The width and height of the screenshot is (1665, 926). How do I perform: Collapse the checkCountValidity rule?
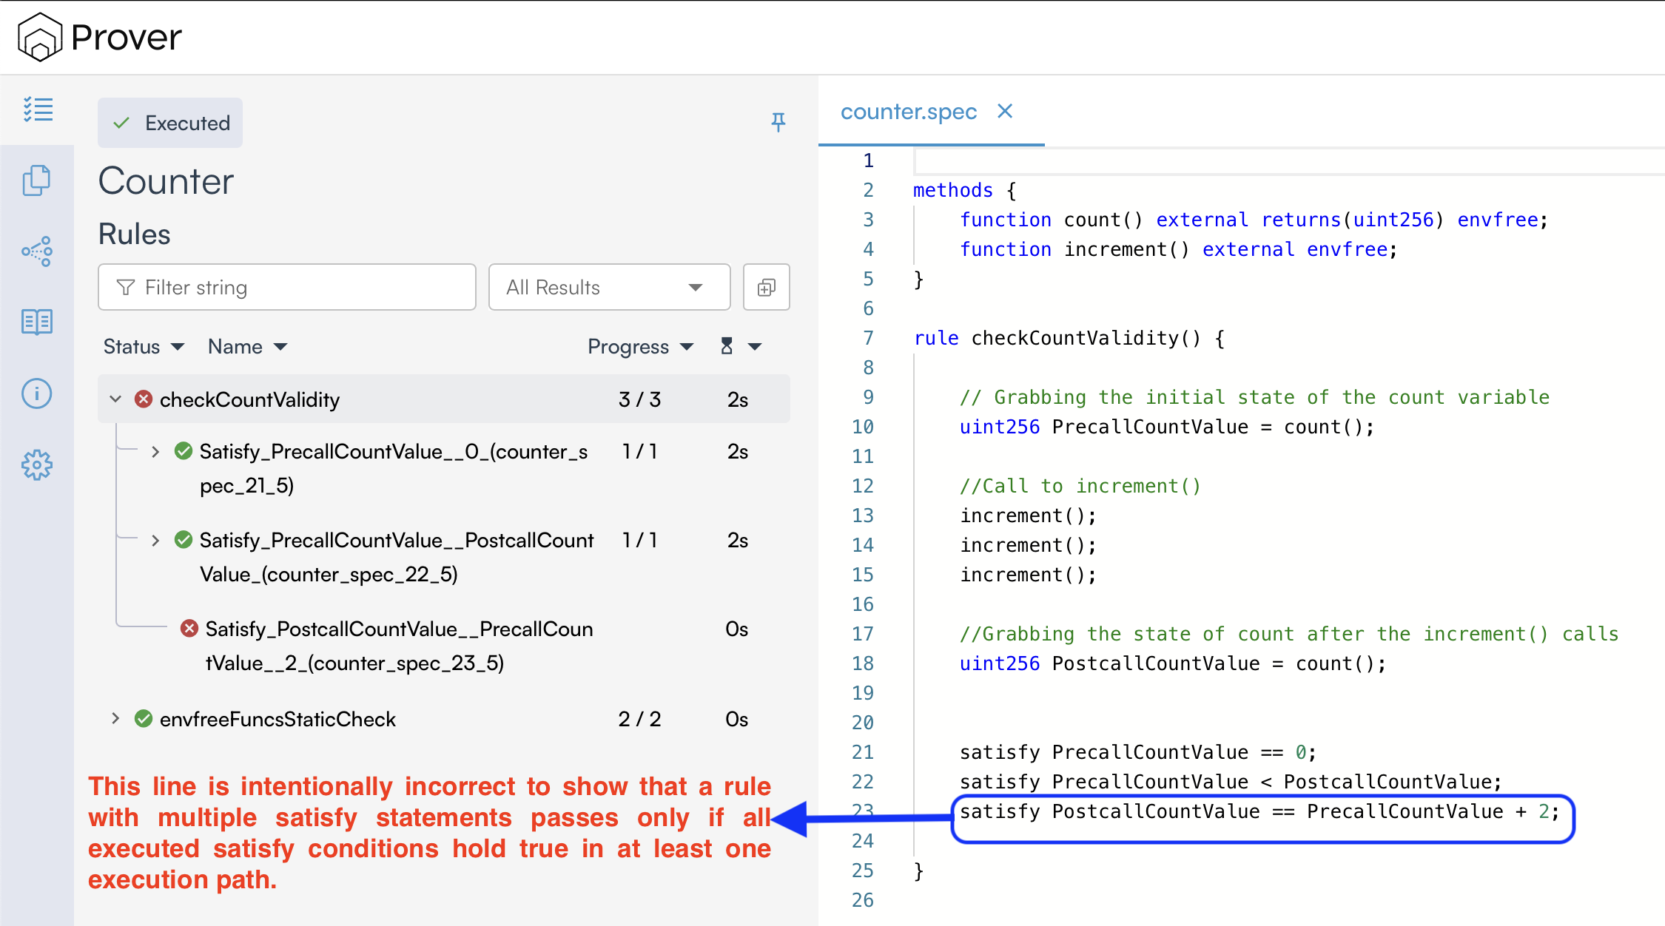(x=115, y=399)
